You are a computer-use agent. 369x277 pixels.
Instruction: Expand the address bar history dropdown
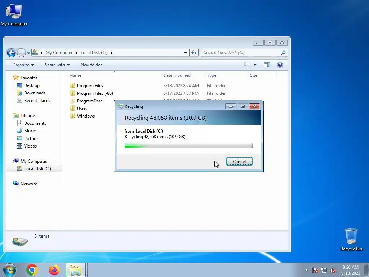click(x=186, y=53)
